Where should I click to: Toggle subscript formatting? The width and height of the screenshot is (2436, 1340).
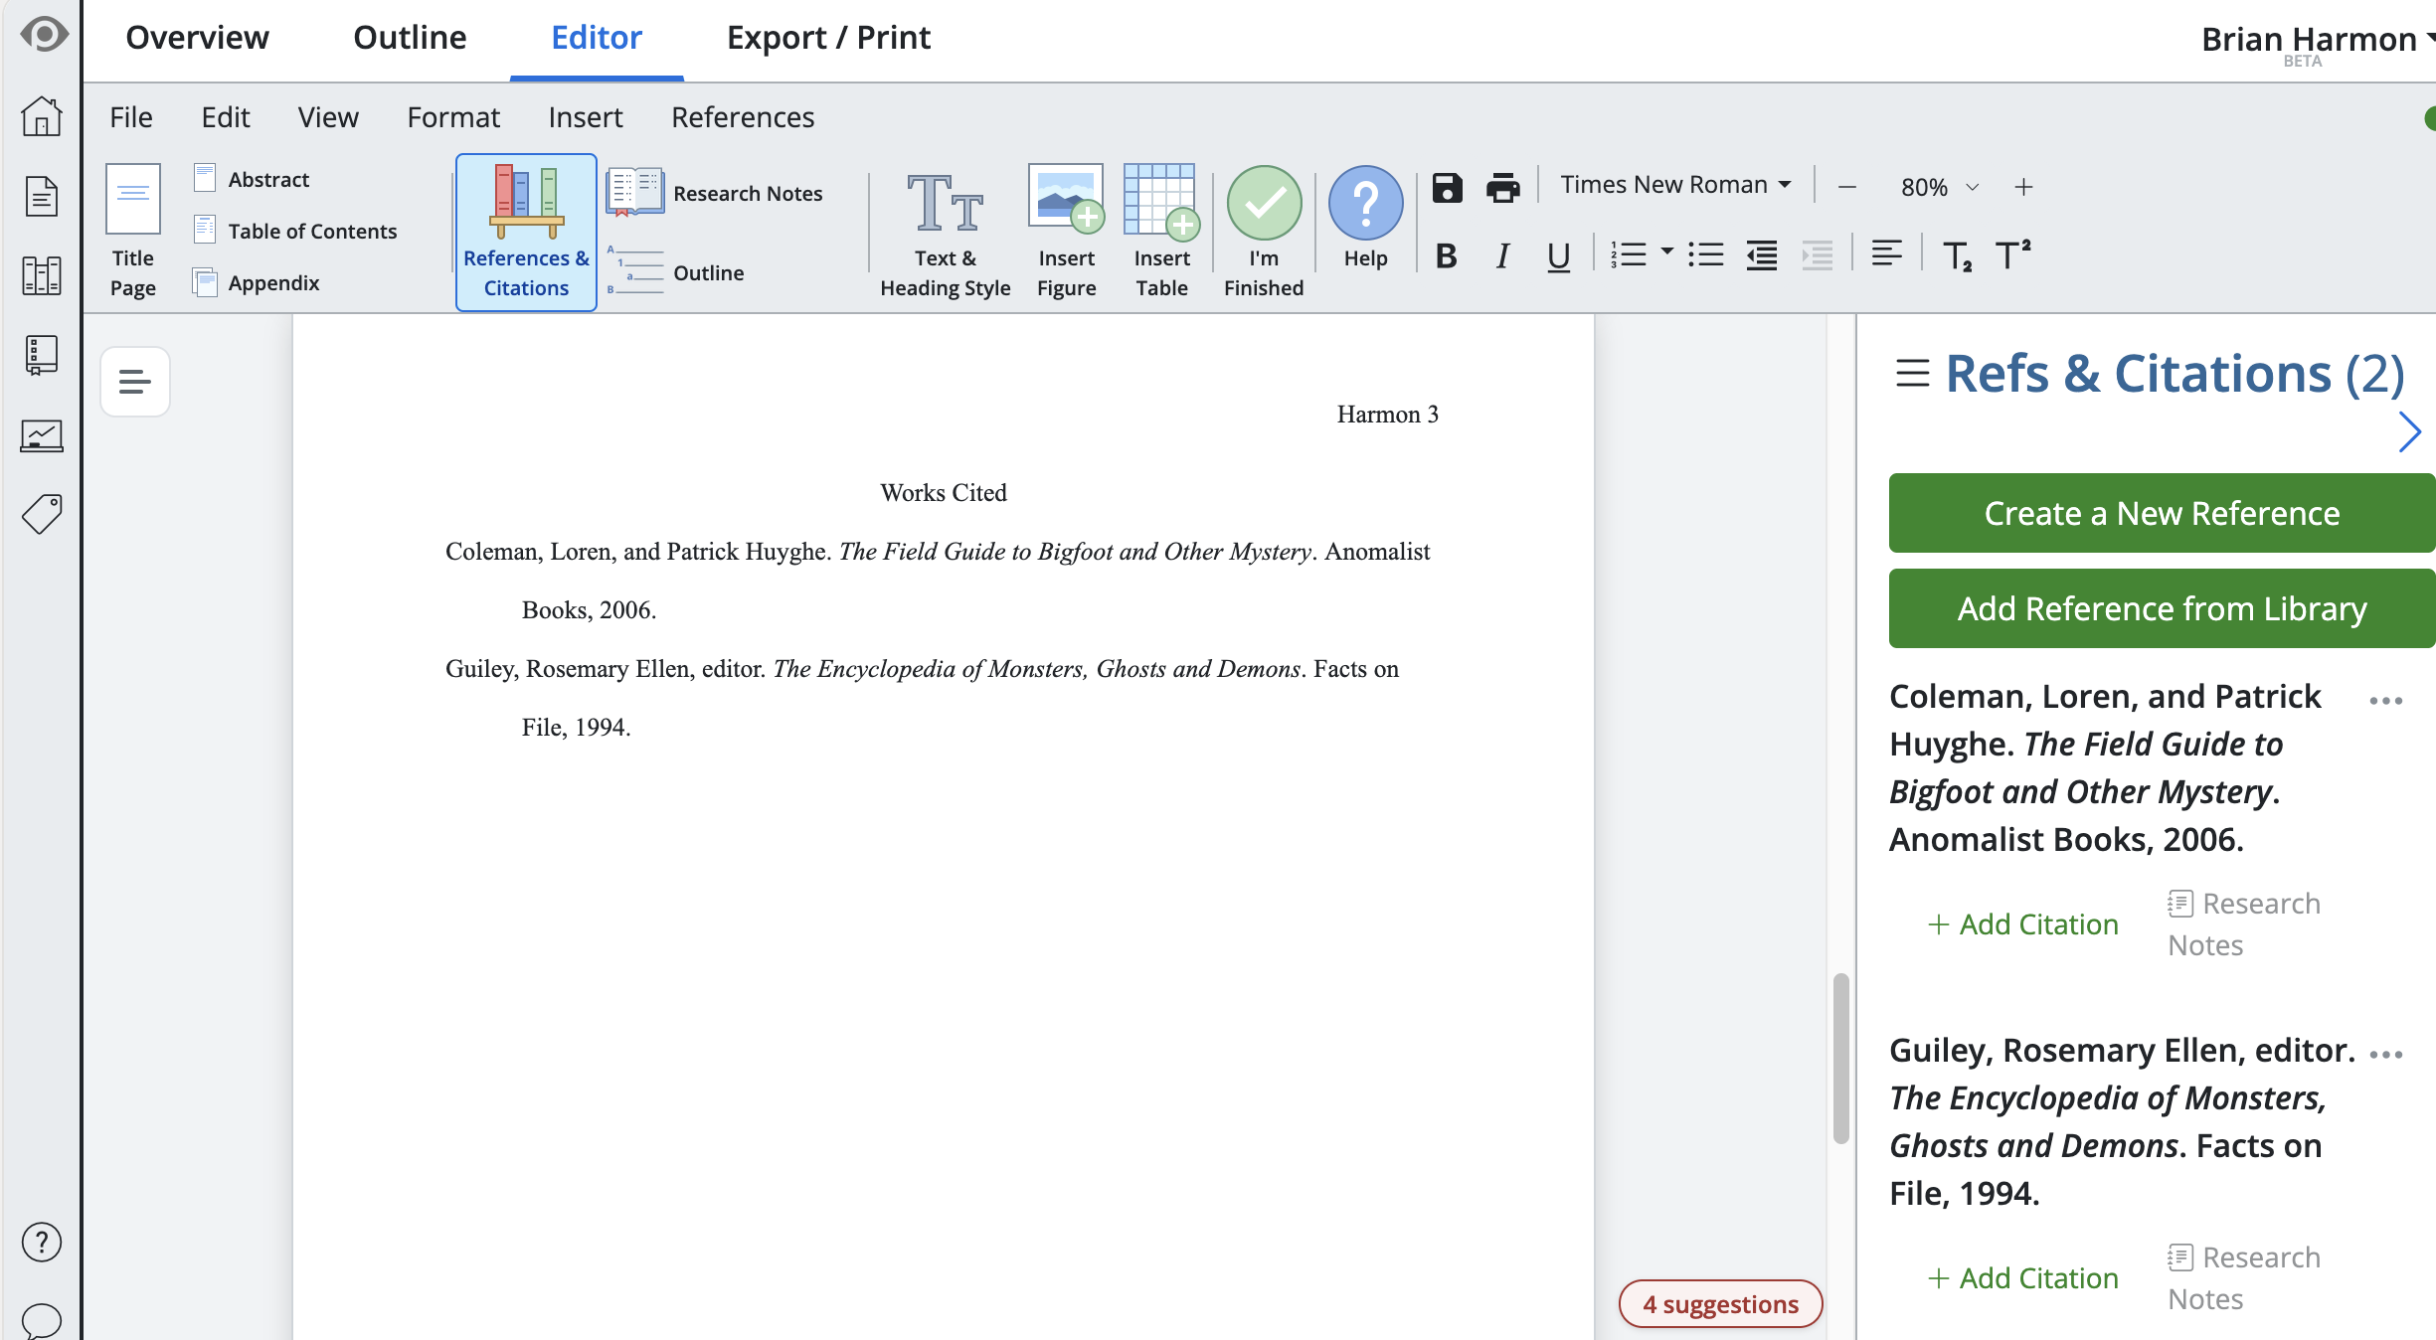pyautogui.click(x=1957, y=256)
